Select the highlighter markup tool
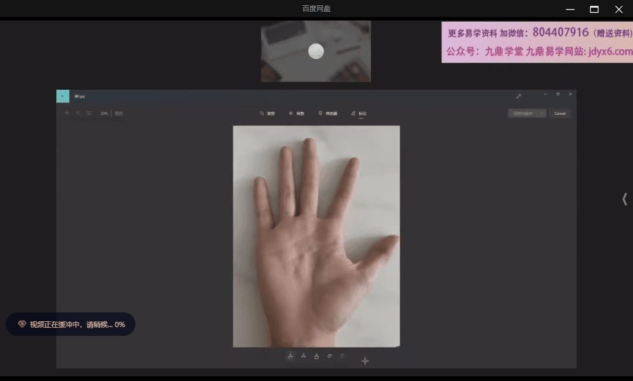This screenshot has width=633, height=381. click(x=316, y=356)
